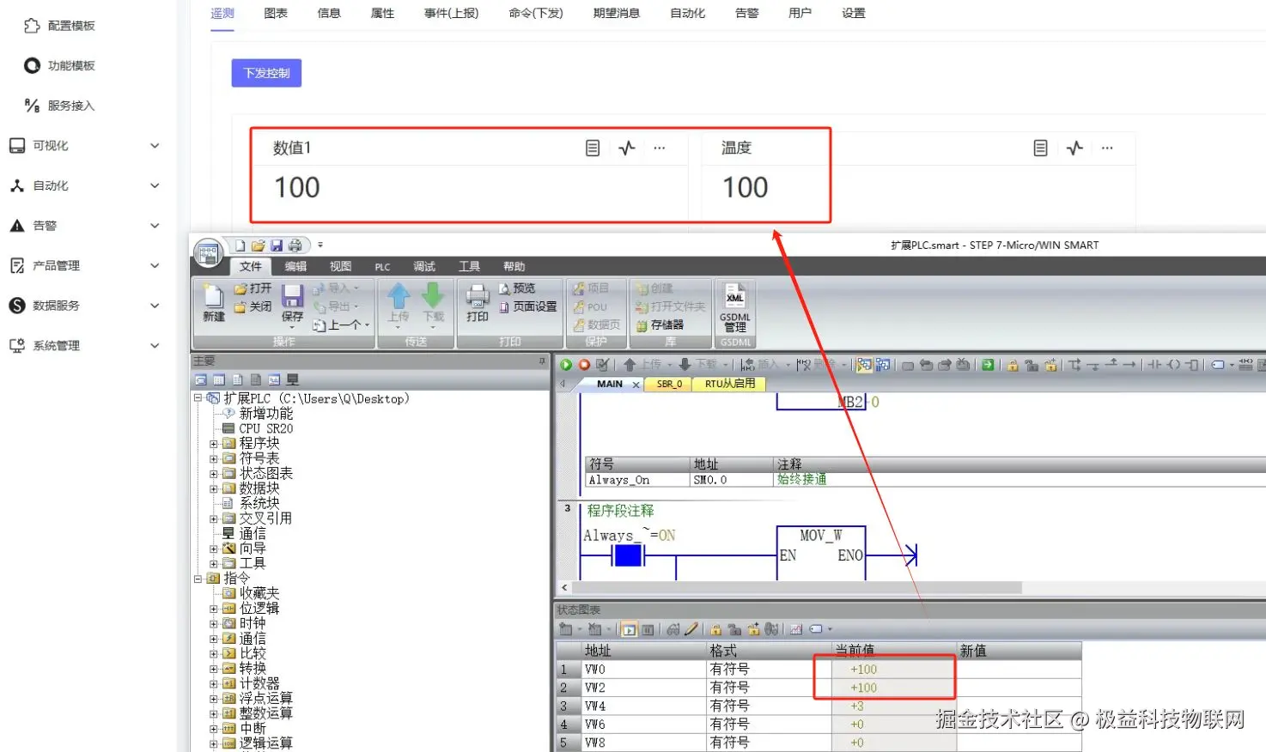Screen dimensions: 1266x752
Task: Click the 下发控制 button
Action: point(266,73)
